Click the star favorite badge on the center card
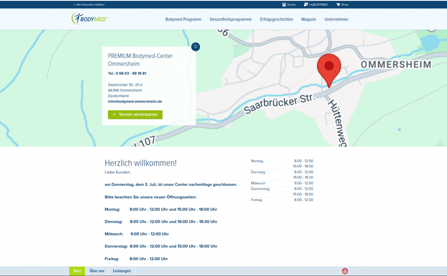 point(195,46)
